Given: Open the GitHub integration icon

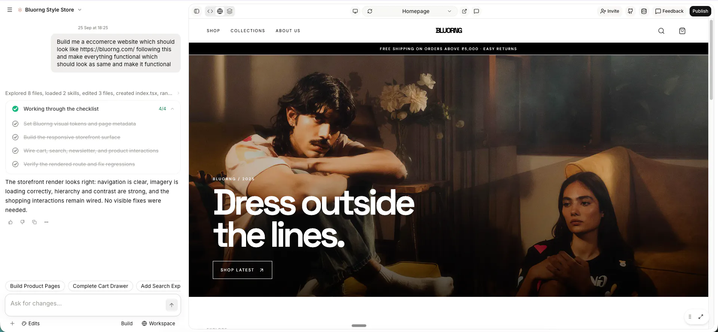Looking at the screenshot, I should (x=630, y=11).
